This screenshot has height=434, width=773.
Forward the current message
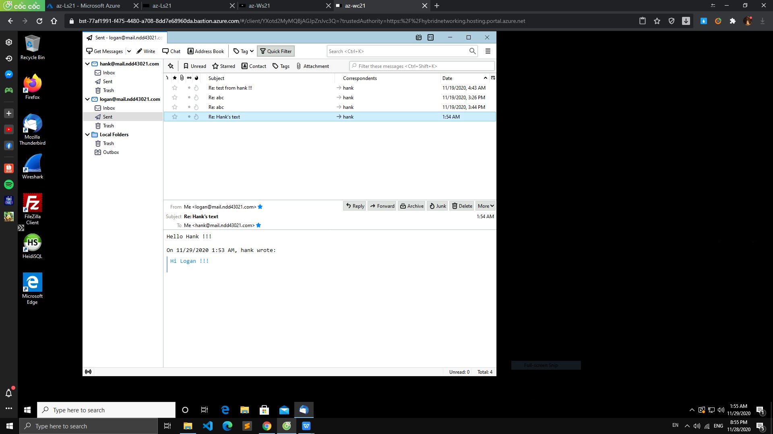point(382,206)
